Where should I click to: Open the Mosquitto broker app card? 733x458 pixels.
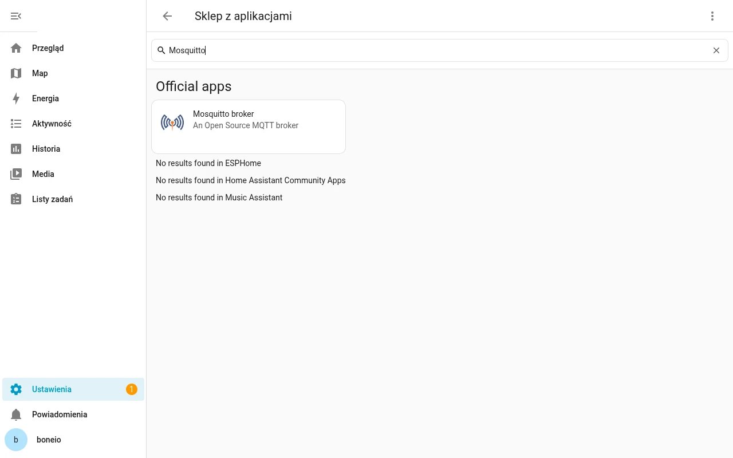249,127
